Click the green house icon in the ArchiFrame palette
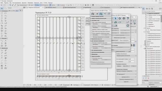The height and width of the screenshot is (91, 162). (x=116, y=22)
